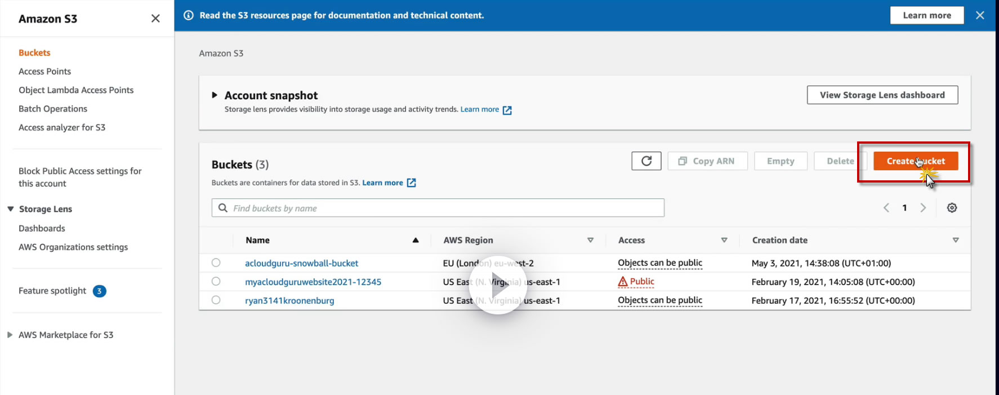999x395 pixels.
Task: Expand the Account snapshot section
Action: click(215, 95)
